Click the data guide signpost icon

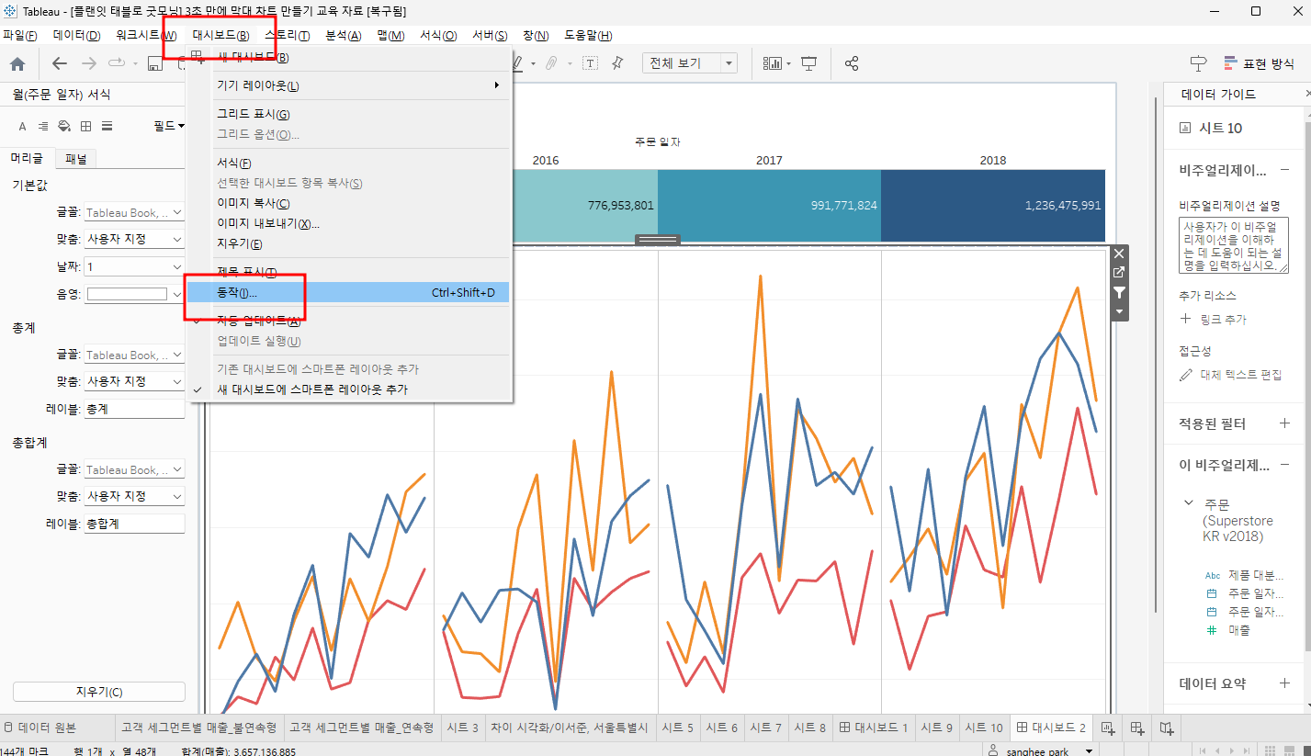click(x=1198, y=63)
